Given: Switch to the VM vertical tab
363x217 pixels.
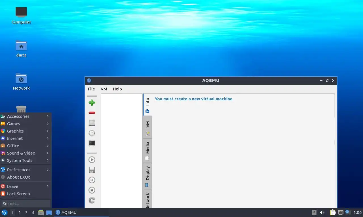Looking at the screenshot, I should (147, 127).
